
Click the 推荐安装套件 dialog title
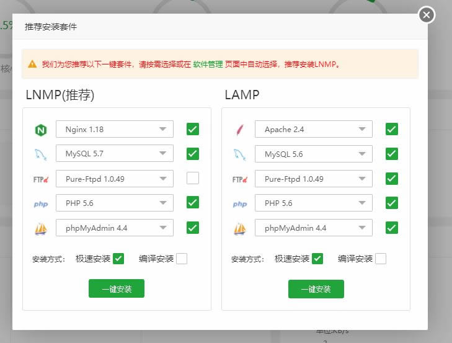(x=51, y=27)
